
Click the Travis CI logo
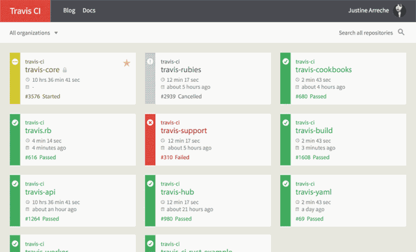point(25,11)
